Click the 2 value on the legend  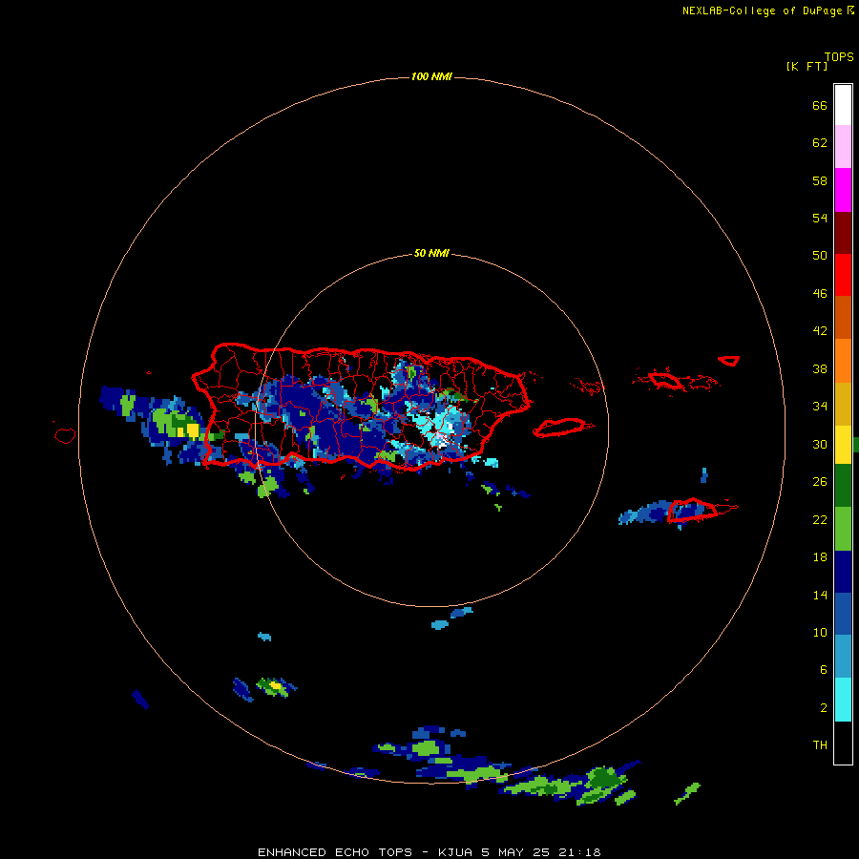pos(824,708)
